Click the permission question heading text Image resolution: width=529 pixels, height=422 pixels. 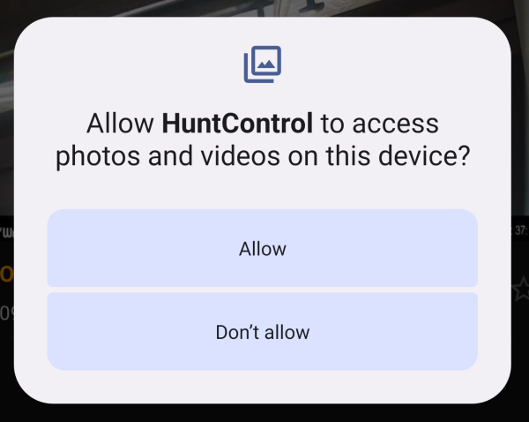263,139
